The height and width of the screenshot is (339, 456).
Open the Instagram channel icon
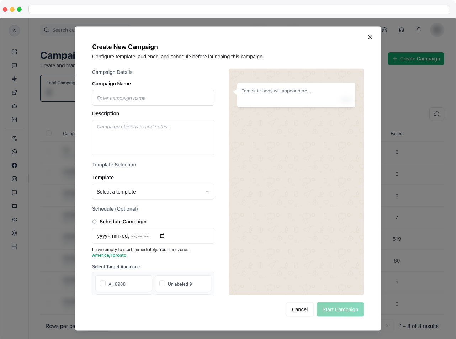[x=14, y=179]
